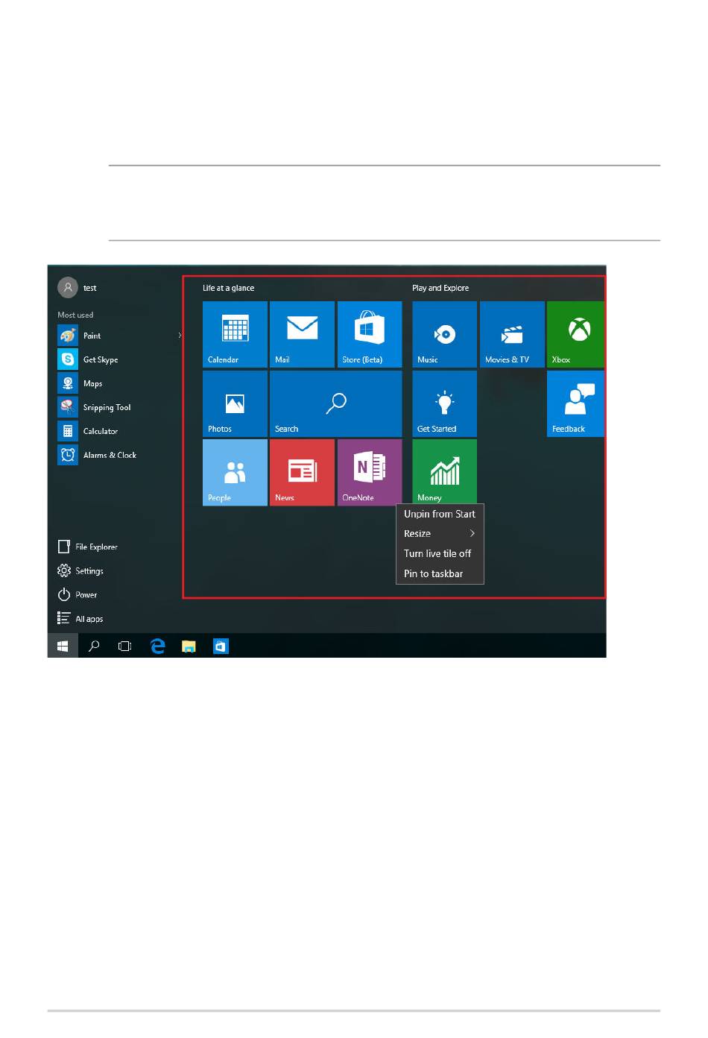Click the Power button in Start
The width and height of the screenshot is (708, 1038).
[78, 594]
